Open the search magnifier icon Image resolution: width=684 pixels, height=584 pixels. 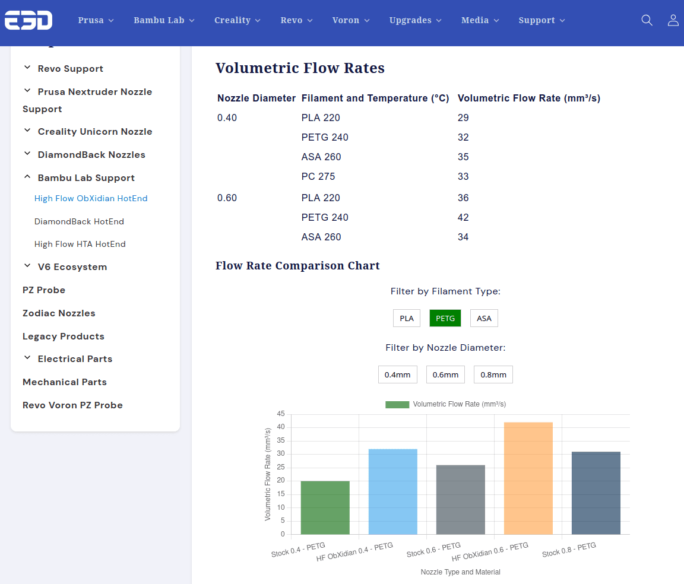(647, 20)
